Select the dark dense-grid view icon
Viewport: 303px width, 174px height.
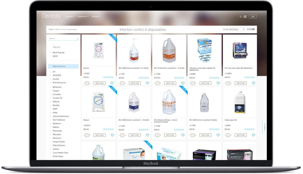253,29
